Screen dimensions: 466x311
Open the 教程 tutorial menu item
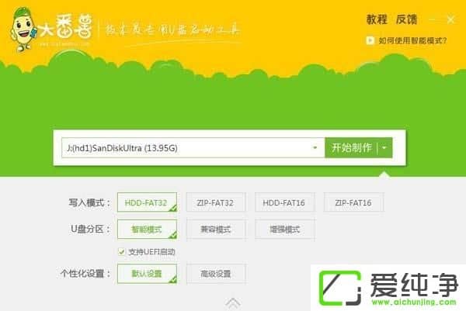[x=376, y=19]
